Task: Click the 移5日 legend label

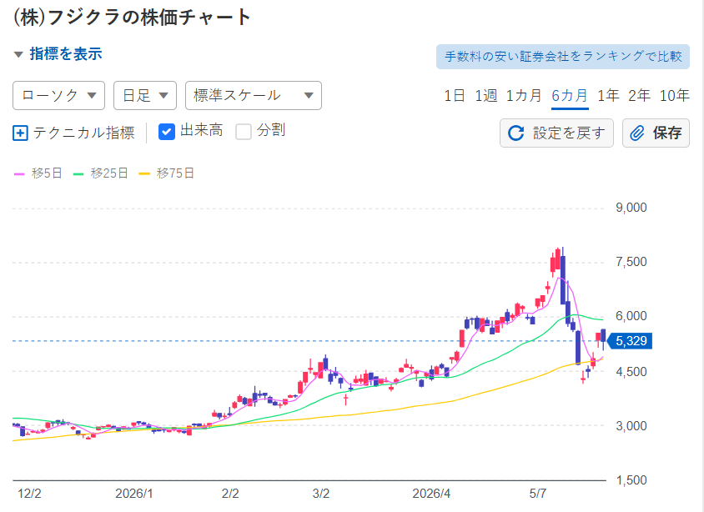Action: click(x=47, y=173)
